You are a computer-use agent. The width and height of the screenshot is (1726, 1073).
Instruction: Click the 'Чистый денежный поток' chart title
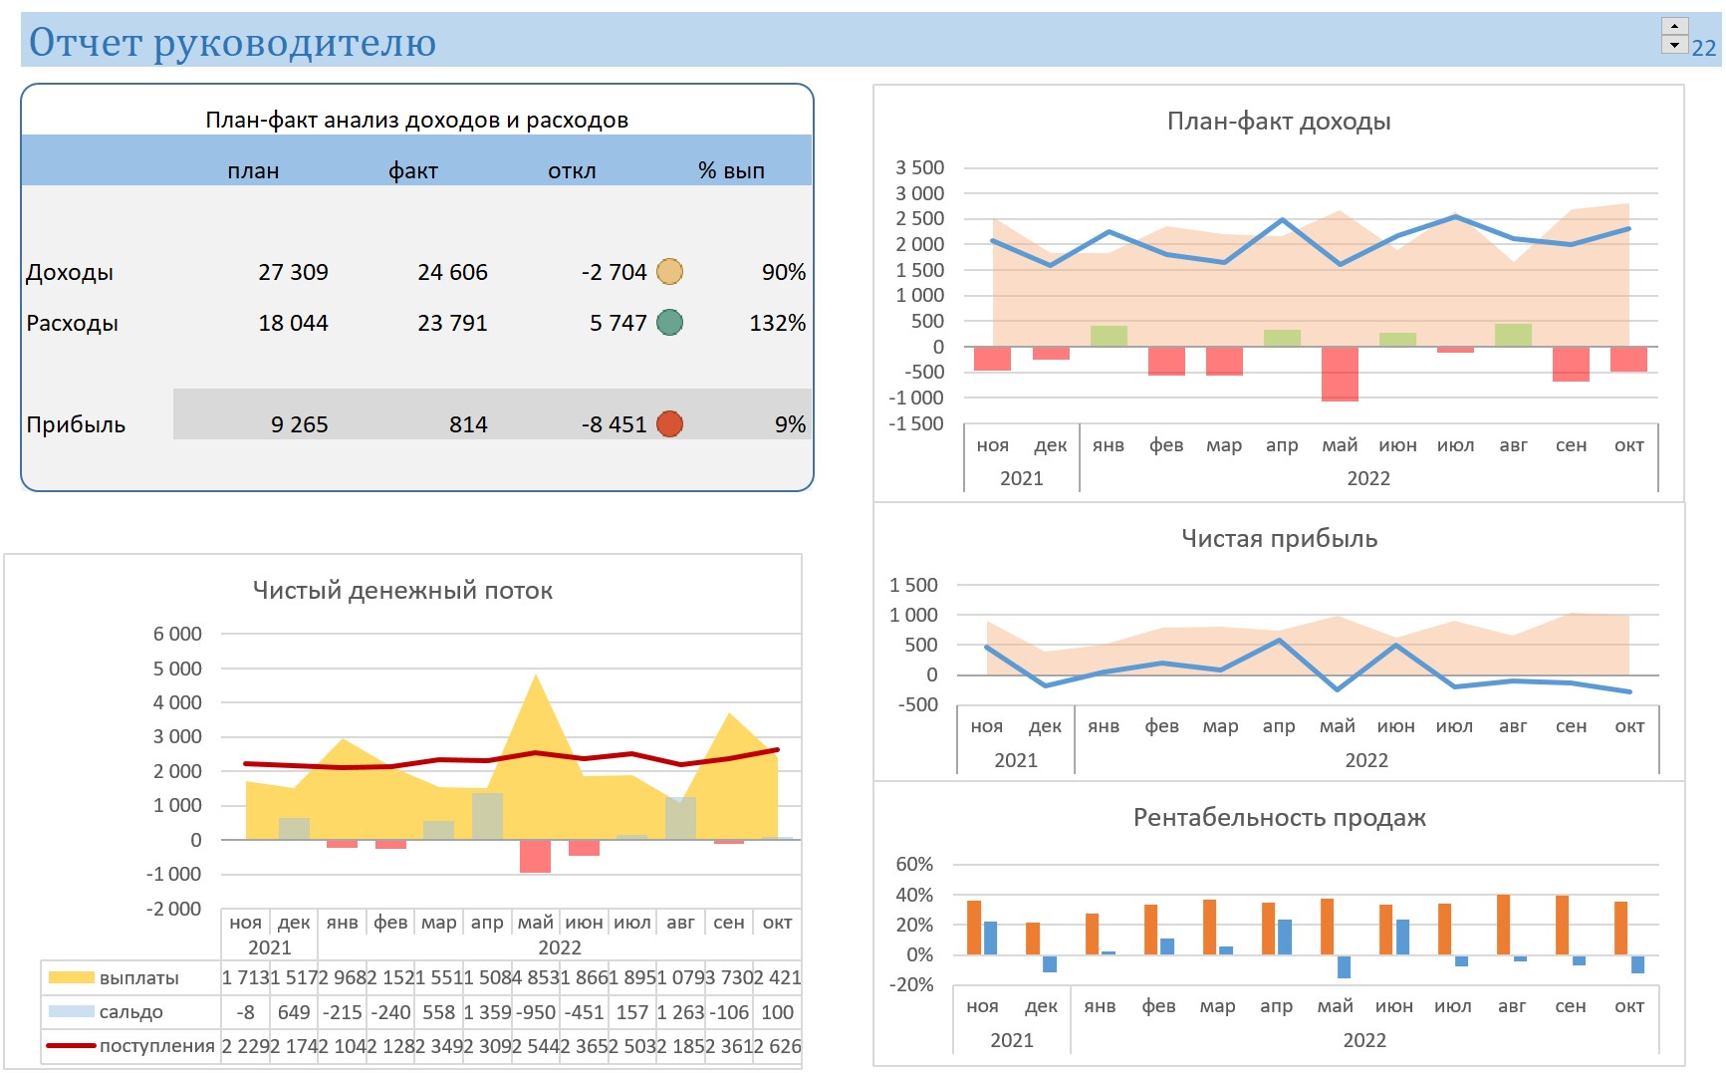[402, 591]
